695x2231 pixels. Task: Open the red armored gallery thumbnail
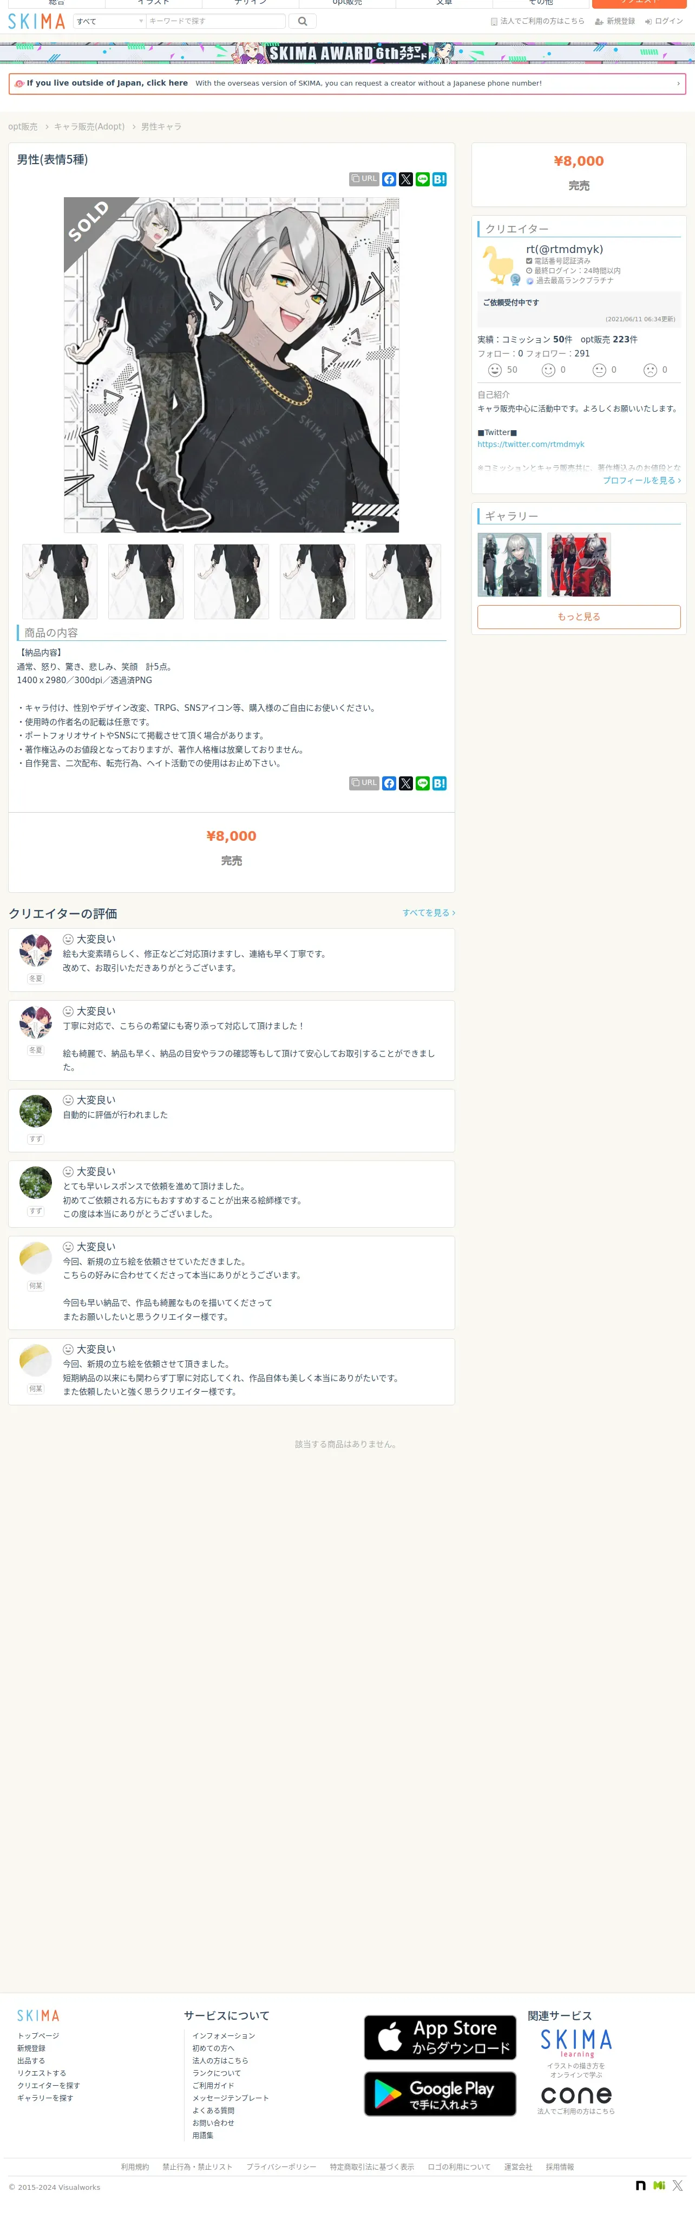coord(579,565)
